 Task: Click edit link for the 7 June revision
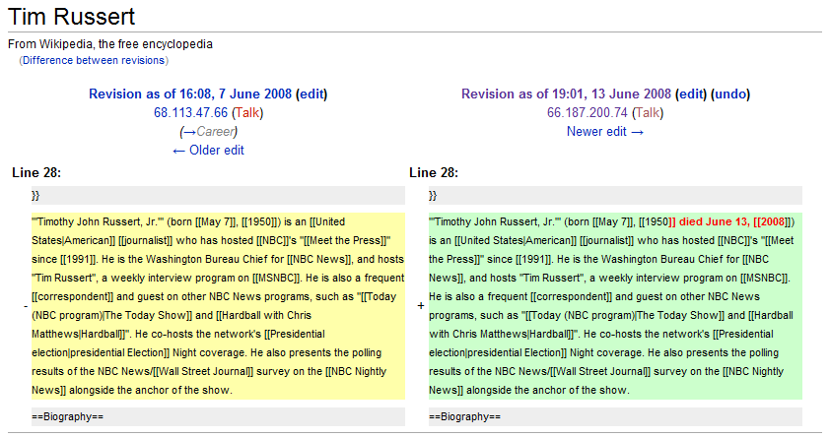[311, 94]
